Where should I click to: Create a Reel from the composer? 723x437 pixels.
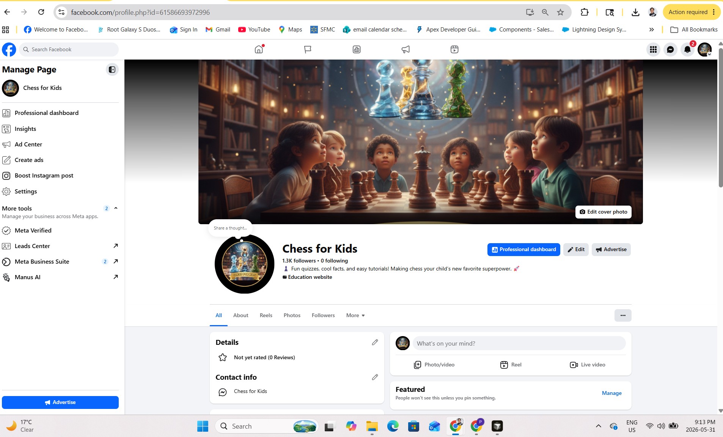(511, 365)
